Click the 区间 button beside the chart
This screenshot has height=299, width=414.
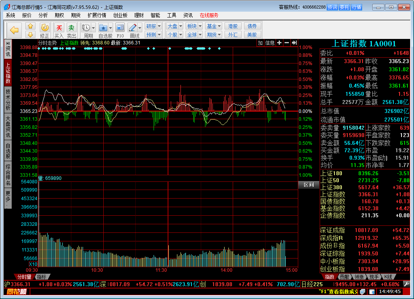pyautogui.click(x=309, y=185)
